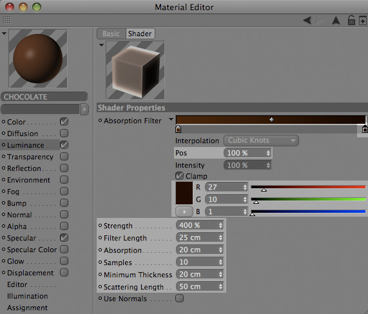The image size is (368, 314).
Task: Click the Strength 400 % stepper arrows
Action: tap(220, 226)
